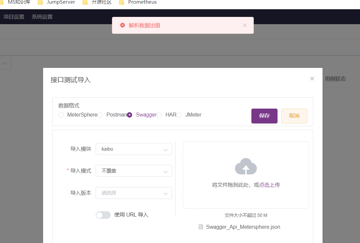Screen dimensions: 360x243
Task: Open the MS知识库 bookmark folder
Action: pyautogui.click(x=16, y=2)
